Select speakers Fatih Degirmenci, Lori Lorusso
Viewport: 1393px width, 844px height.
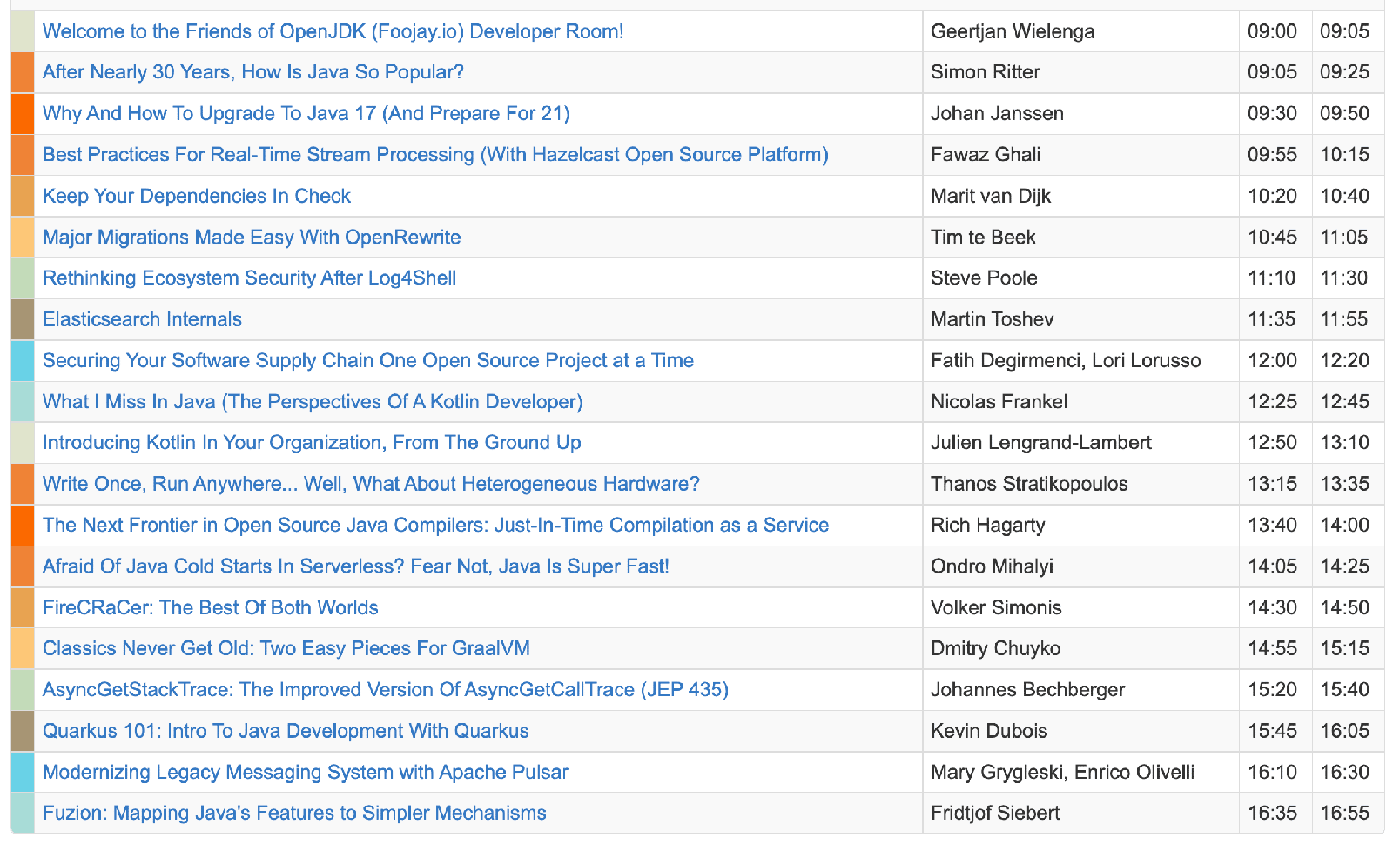1066,360
